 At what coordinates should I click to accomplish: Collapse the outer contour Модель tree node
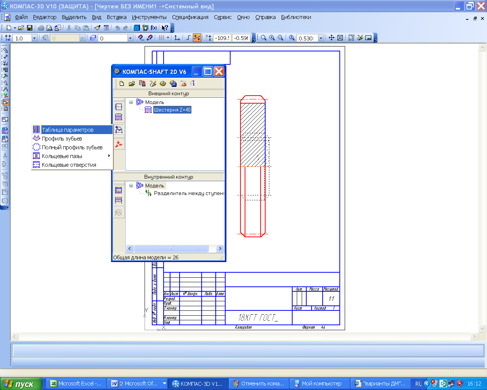click(x=131, y=102)
